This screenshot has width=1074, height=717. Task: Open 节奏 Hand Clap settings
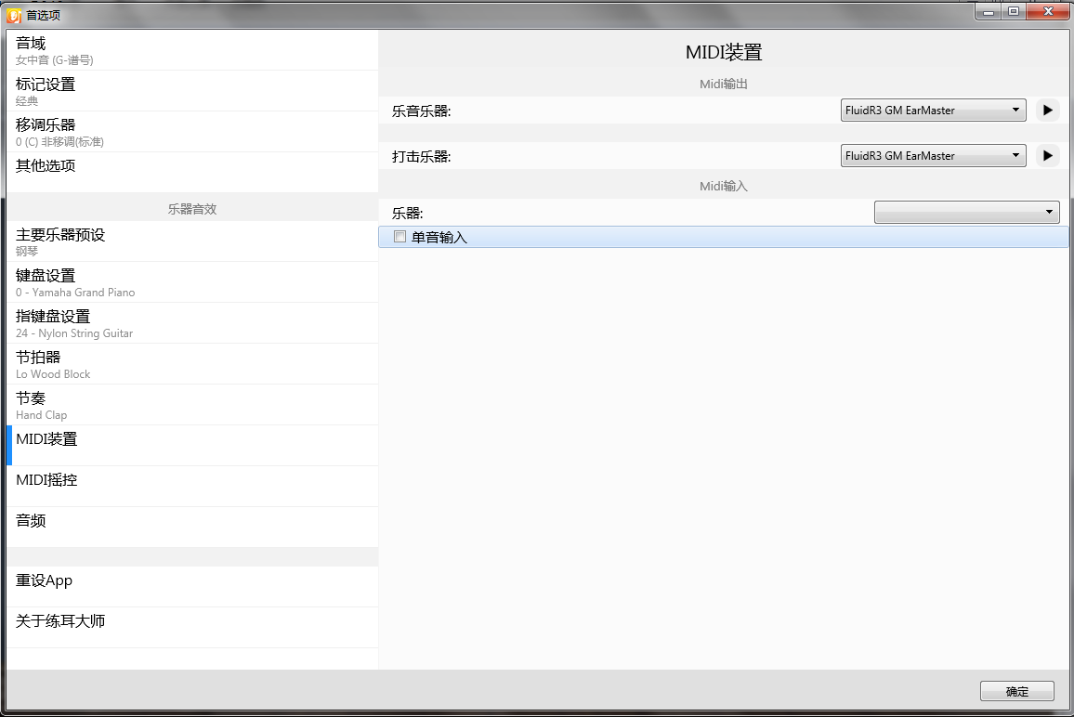(x=191, y=405)
